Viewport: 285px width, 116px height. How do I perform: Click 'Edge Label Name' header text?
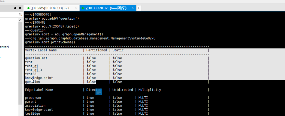[x=39, y=90]
